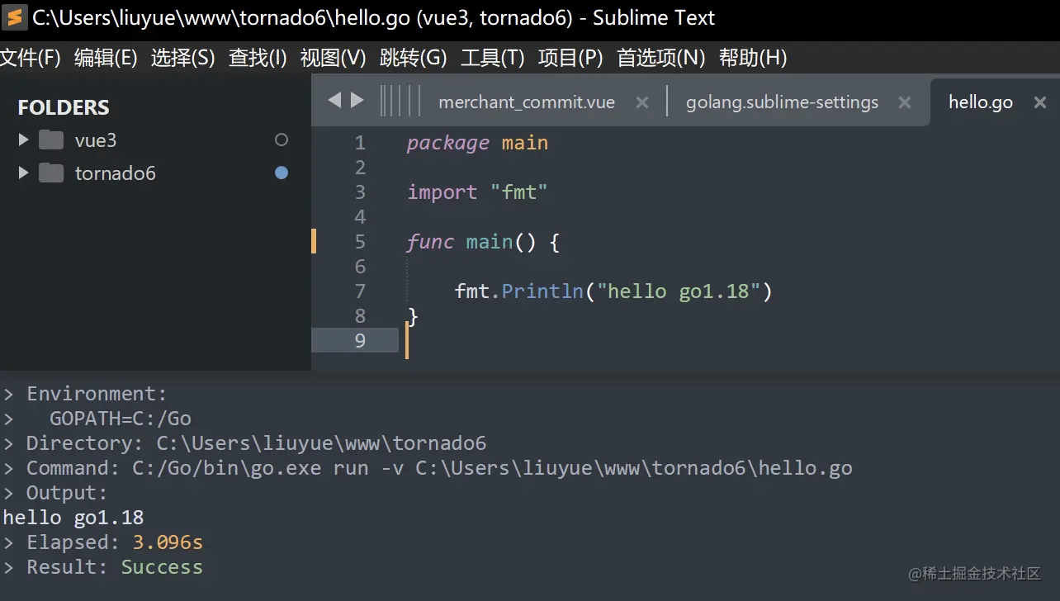This screenshot has height=601, width=1060.
Task: Click hollow status circle beside vue3
Action: [282, 140]
